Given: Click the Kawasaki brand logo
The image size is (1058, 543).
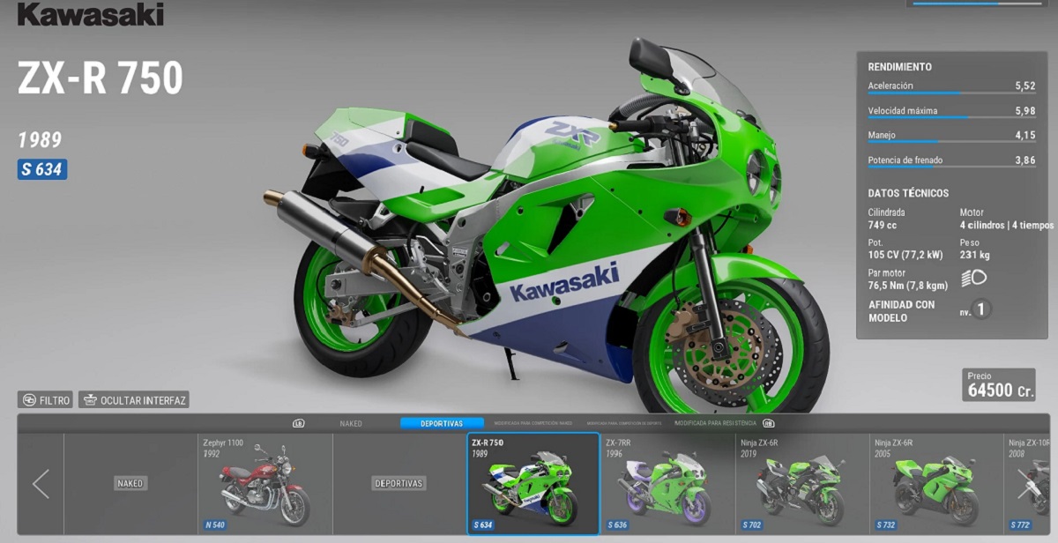Looking at the screenshot, I should click(90, 13).
